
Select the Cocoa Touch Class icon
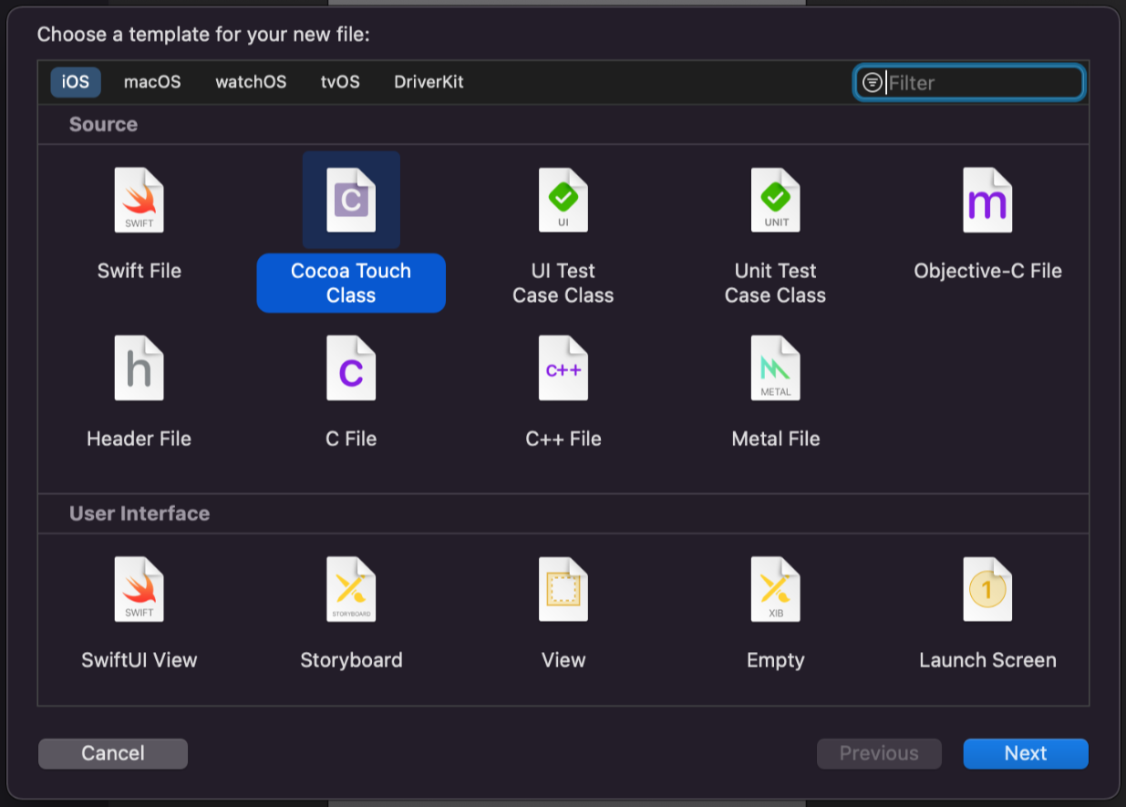(351, 200)
